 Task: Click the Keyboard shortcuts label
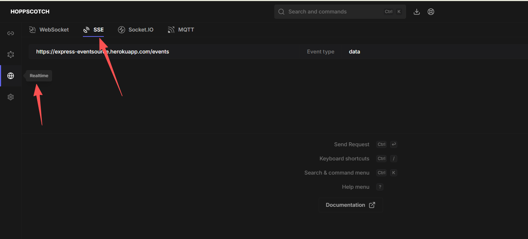[x=344, y=159]
